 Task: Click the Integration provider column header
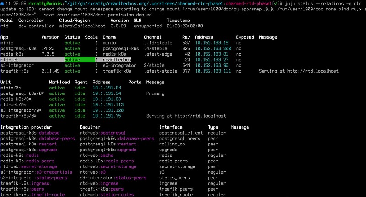click(x=26, y=127)
